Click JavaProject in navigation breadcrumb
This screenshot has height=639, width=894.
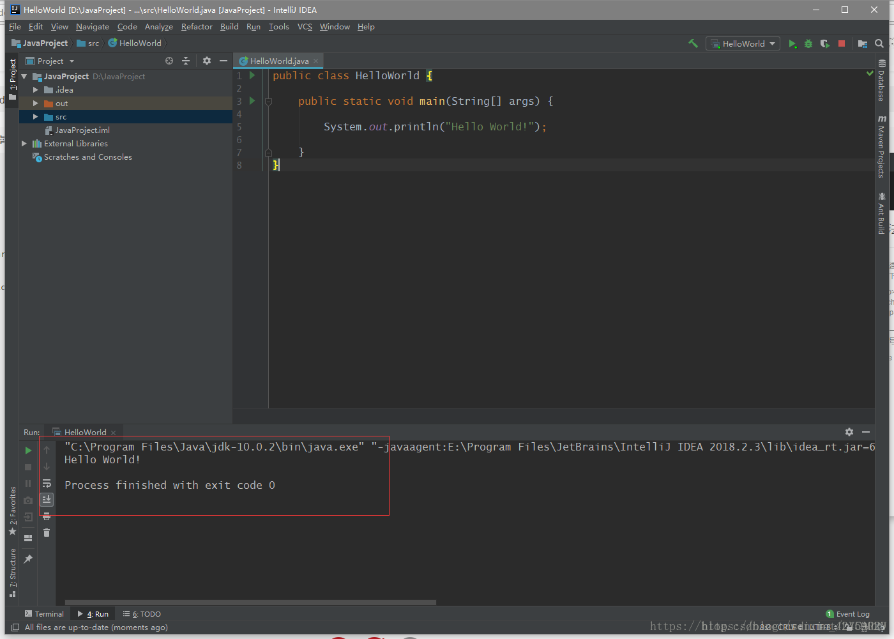point(40,43)
